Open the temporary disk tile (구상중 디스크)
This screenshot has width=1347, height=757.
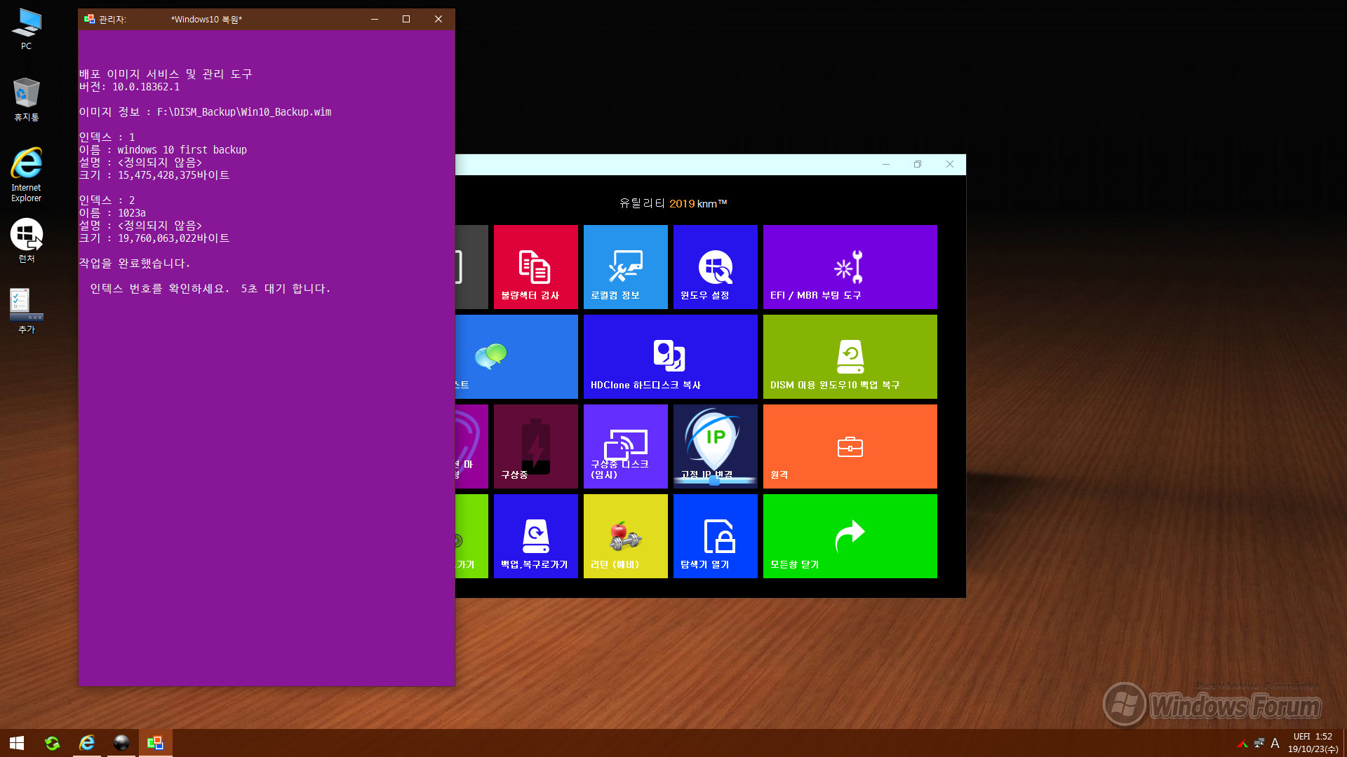click(625, 446)
